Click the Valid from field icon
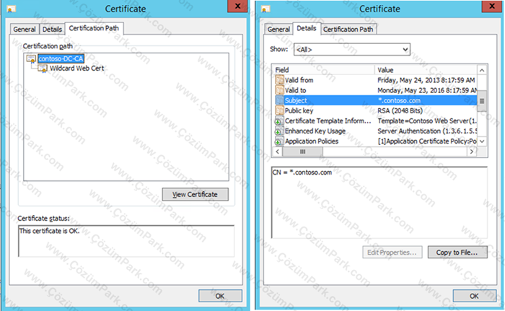 279,80
